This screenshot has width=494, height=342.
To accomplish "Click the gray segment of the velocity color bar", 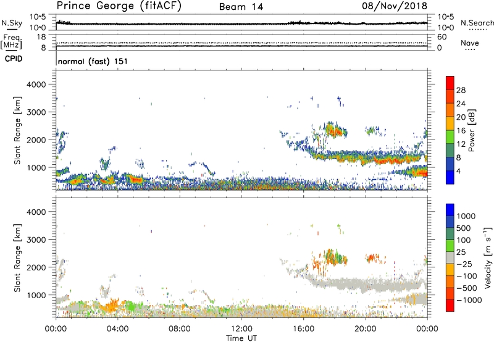I will point(450,258).
